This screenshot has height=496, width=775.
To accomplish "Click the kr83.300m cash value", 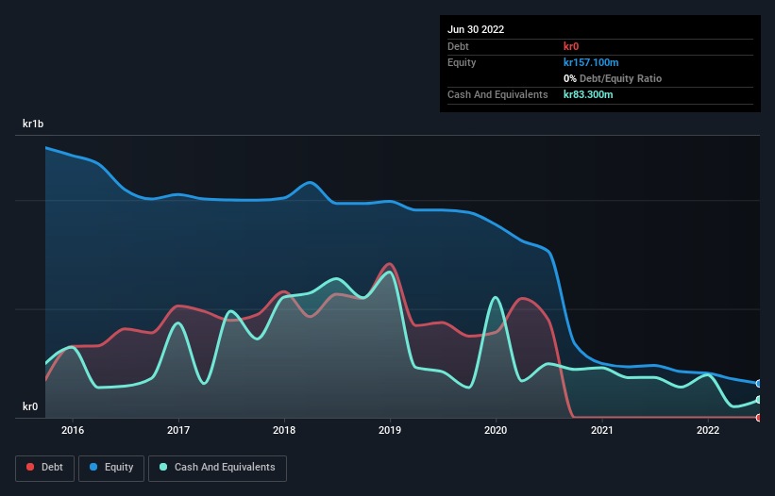I will pos(588,94).
